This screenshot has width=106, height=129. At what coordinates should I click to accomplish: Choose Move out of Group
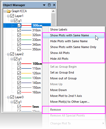pos(63,78)
